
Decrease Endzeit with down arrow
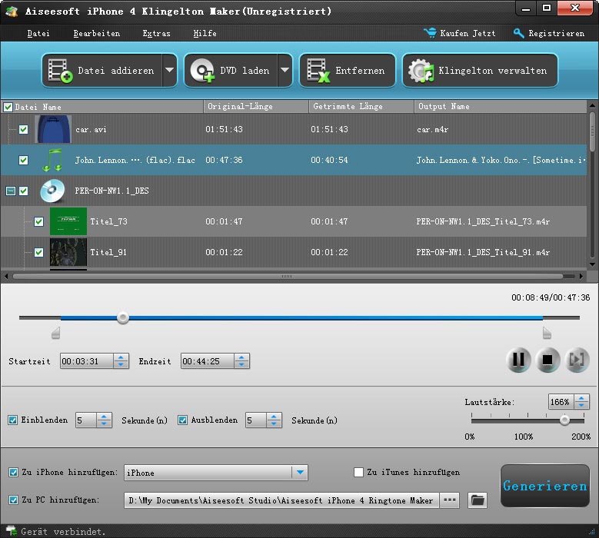pos(241,364)
